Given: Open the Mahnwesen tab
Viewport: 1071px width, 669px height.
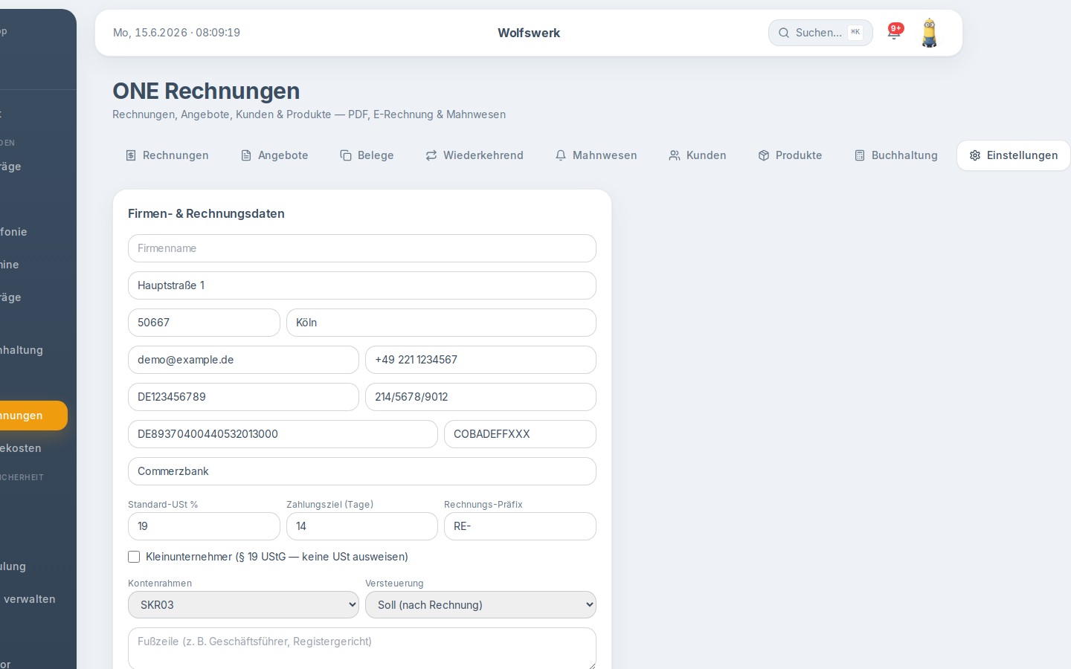Looking at the screenshot, I should (x=596, y=155).
